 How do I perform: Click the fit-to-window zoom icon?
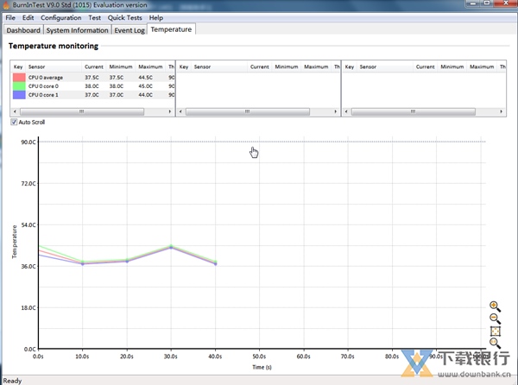[x=495, y=331]
